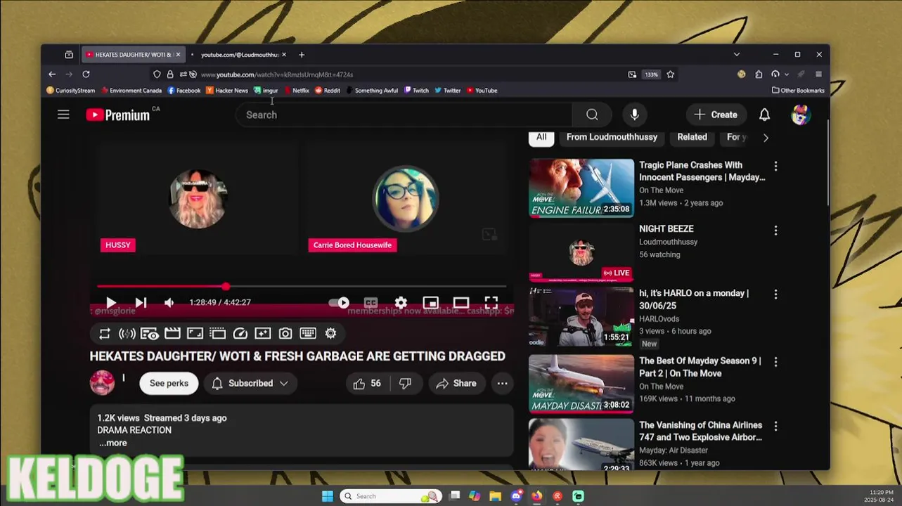Bookmark this page with the star
The height and width of the screenshot is (506, 902).
(x=671, y=74)
